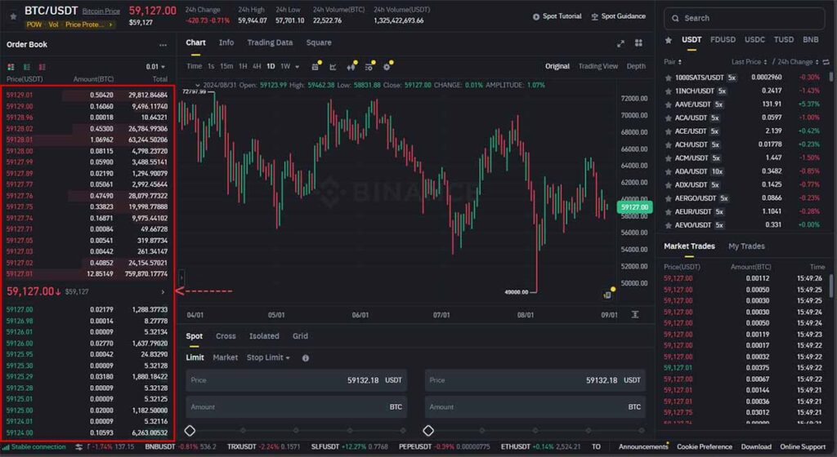Switch to the Cross margin tab
The image size is (837, 457).
click(x=226, y=336)
